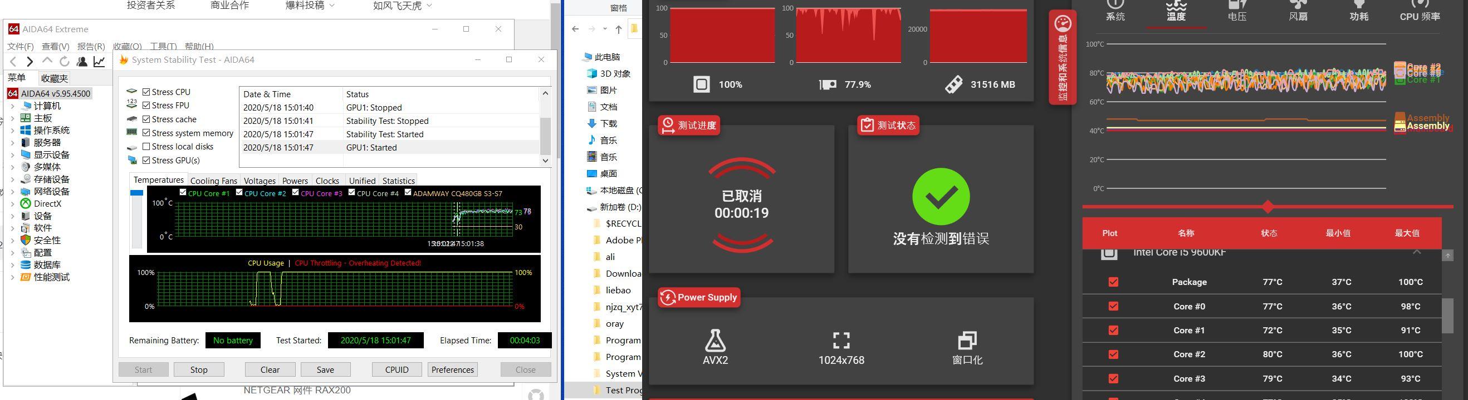This screenshot has height=400, width=1468.
Task: Click the Save button
Action: [x=325, y=369]
